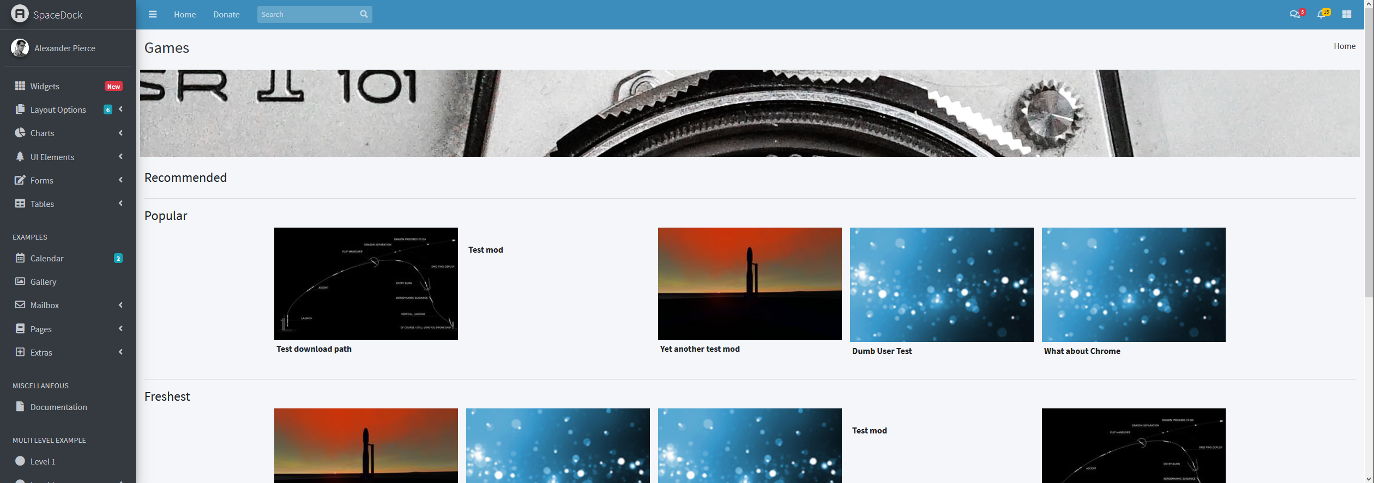Click the Layout Options copy icon
The width and height of the screenshot is (1374, 483).
coord(20,109)
